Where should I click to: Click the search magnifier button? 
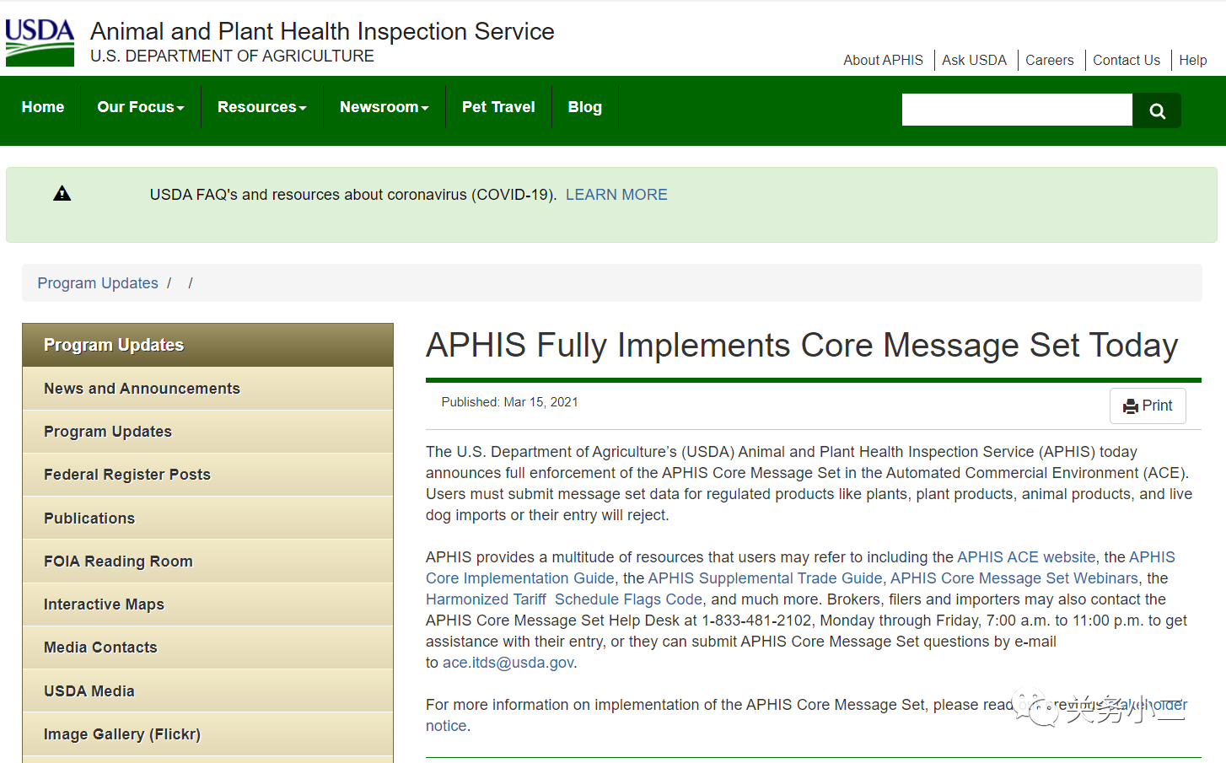point(1157,110)
